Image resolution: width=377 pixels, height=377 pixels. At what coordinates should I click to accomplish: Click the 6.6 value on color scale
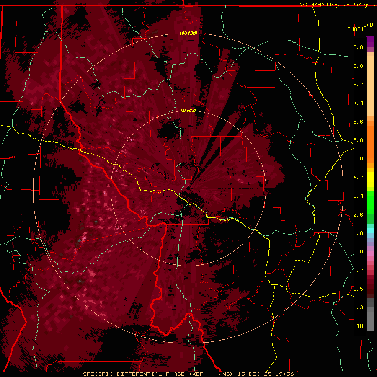358,121
